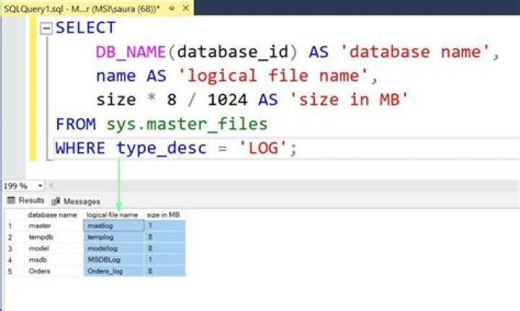Switch to the Results tab
This screenshot has width=520, height=311.
(x=25, y=201)
